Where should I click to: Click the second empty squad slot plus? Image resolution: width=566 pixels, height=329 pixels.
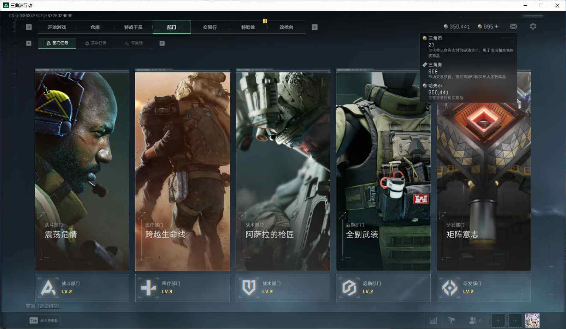point(515,321)
